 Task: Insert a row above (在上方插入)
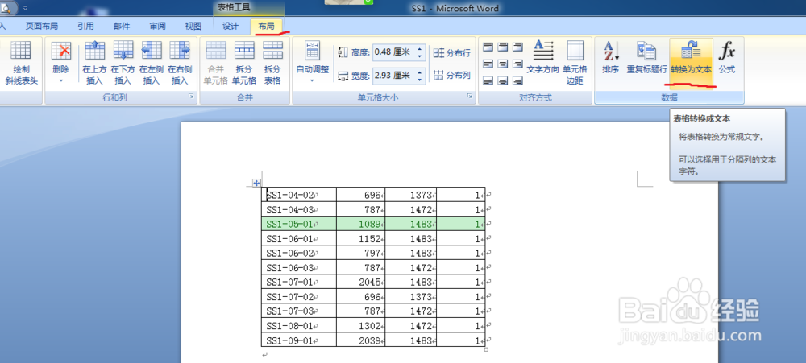[x=94, y=63]
